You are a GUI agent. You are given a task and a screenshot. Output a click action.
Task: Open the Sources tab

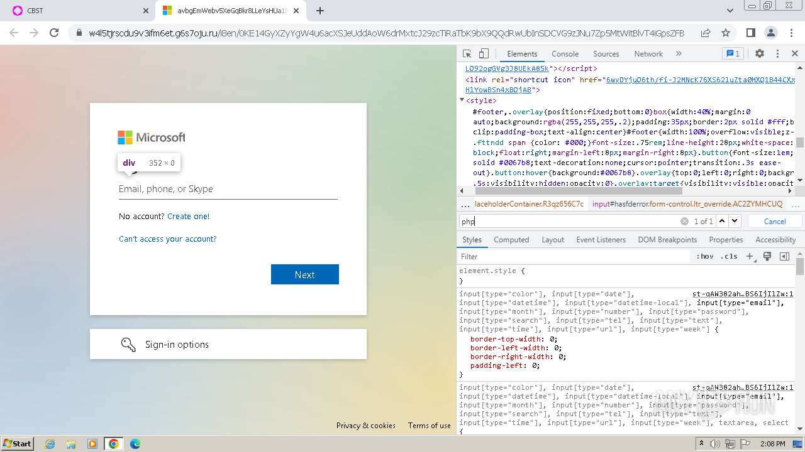click(x=606, y=54)
